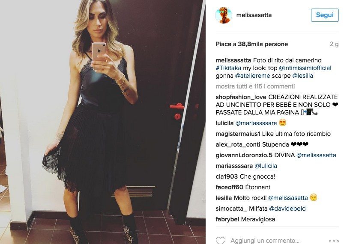
Task: Click the Segui follow button
Action: (x=325, y=15)
